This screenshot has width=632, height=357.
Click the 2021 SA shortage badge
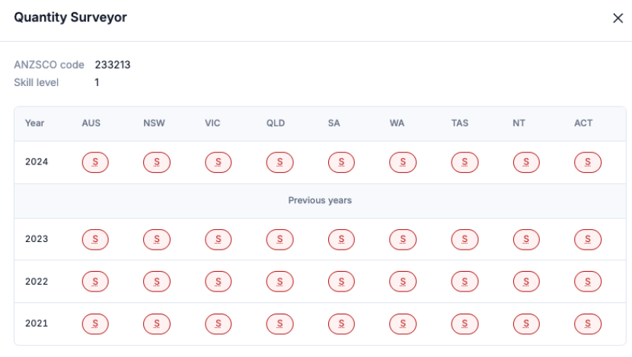pos(341,324)
